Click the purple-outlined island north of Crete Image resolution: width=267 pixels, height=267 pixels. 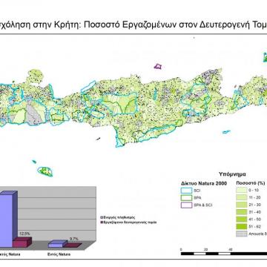click(x=158, y=67)
